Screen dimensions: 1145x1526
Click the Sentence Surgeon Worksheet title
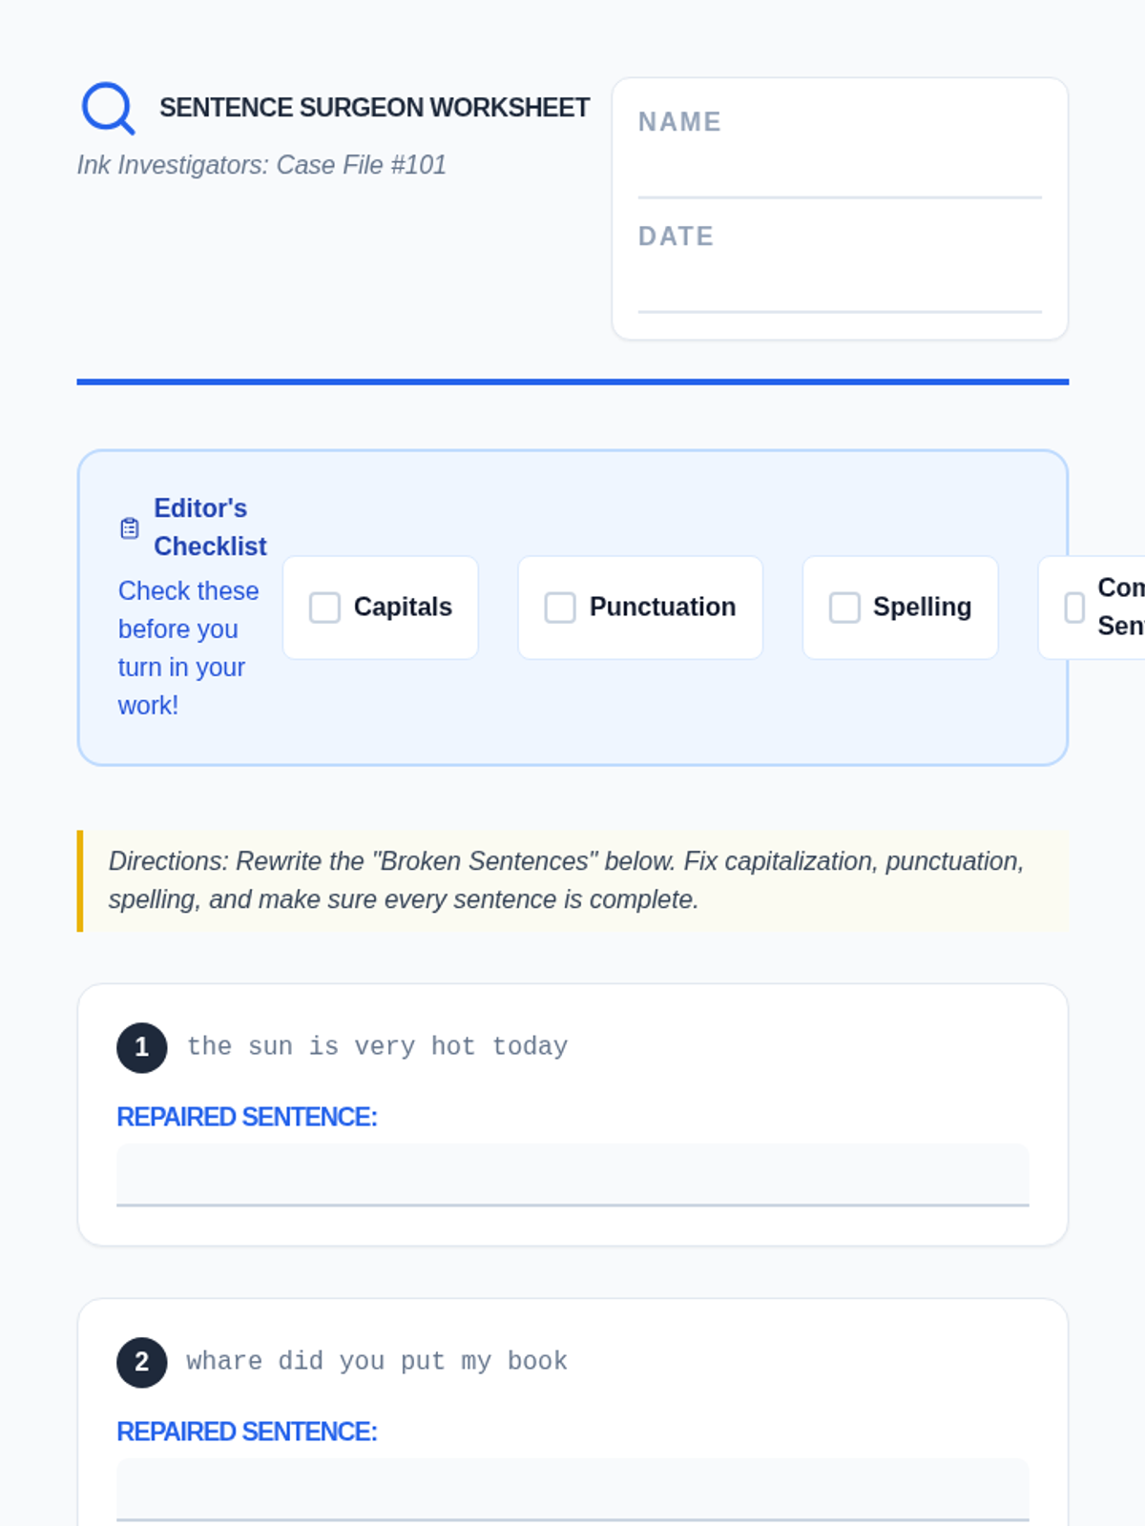click(x=374, y=108)
